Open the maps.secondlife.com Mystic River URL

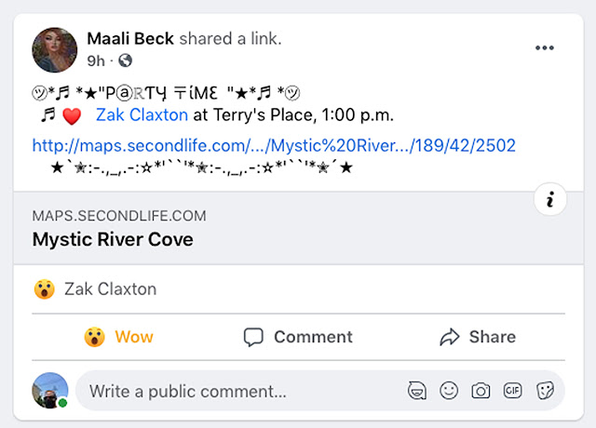274,145
